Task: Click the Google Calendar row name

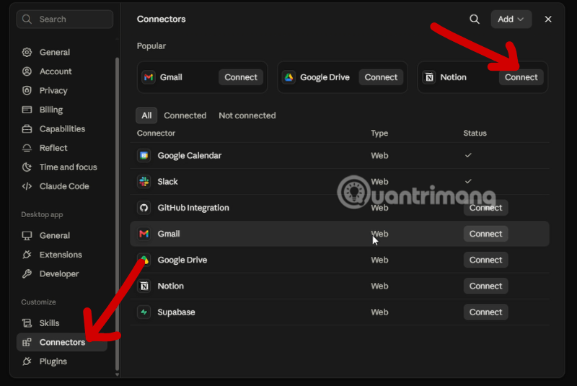Action: coord(190,156)
